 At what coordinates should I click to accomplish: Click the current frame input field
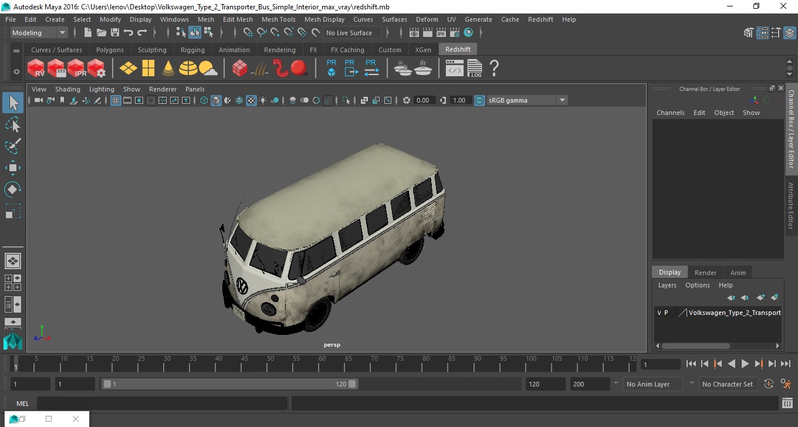[x=660, y=364]
